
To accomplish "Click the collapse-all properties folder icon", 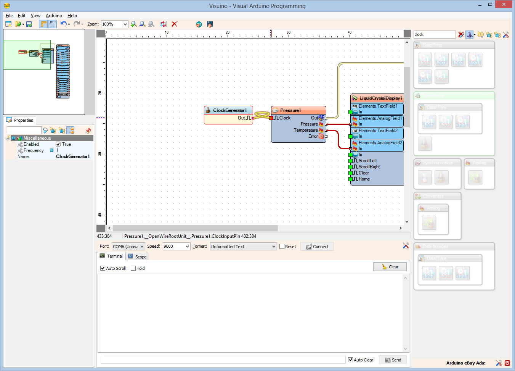I will point(61,131).
